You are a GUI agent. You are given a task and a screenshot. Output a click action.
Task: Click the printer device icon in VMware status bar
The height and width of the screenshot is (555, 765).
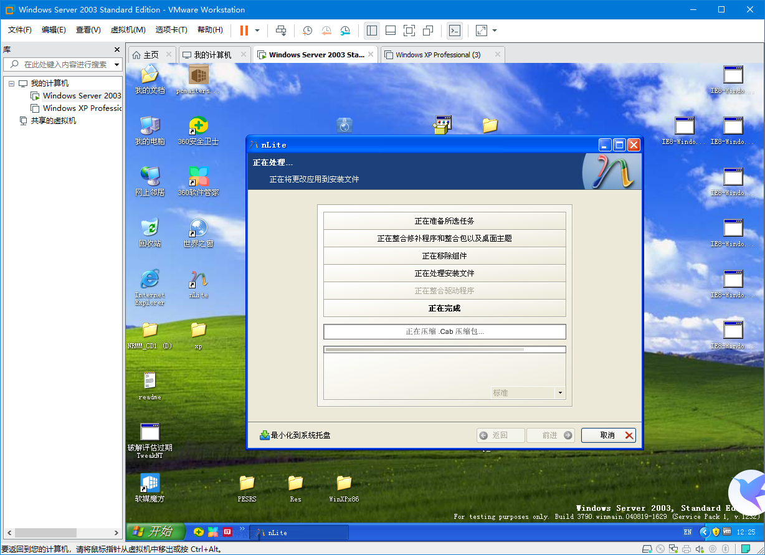click(x=685, y=549)
